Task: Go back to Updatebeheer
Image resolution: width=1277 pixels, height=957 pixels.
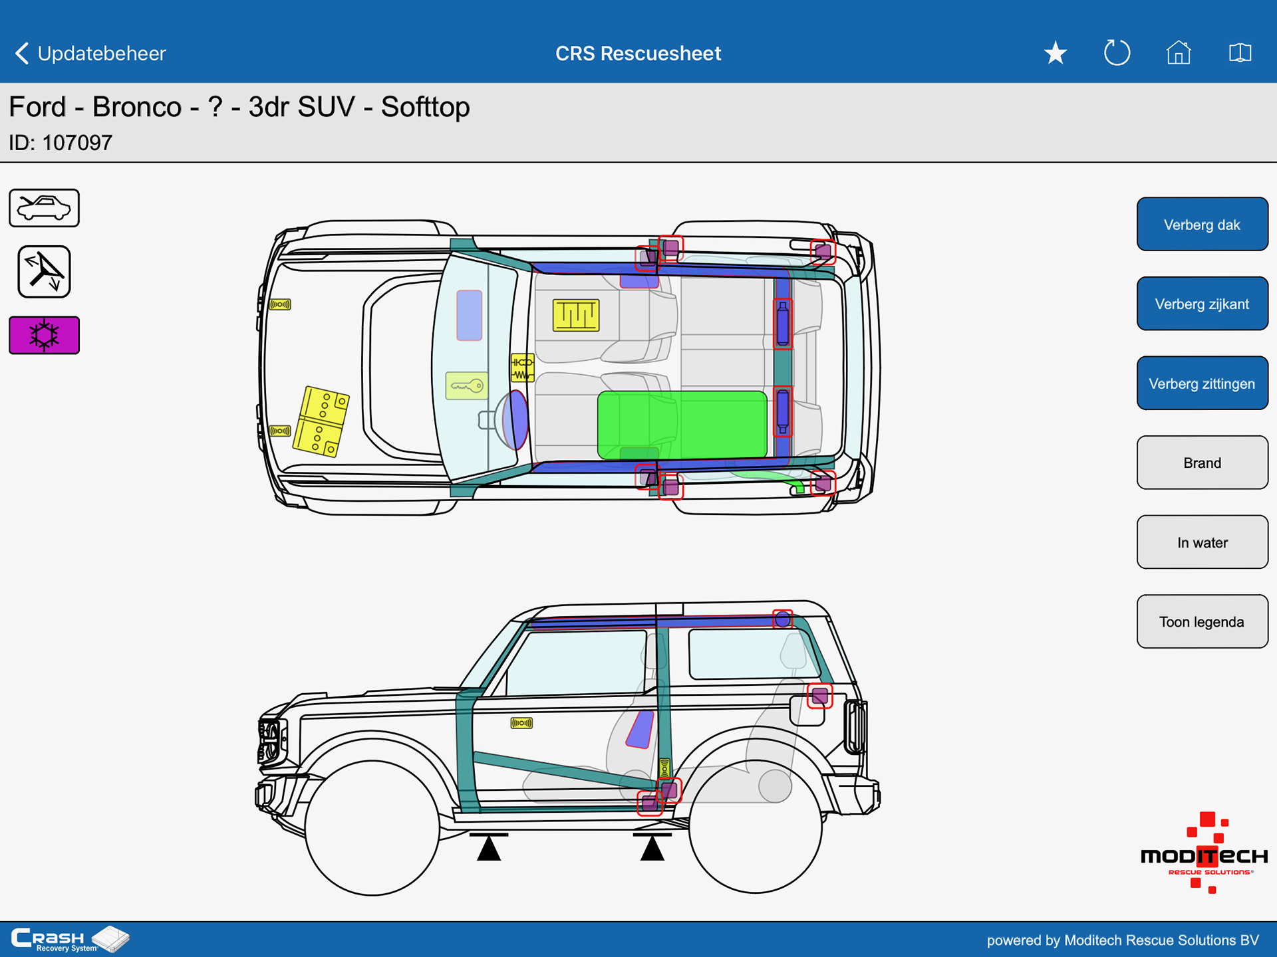Action: pyautogui.click(x=90, y=53)
